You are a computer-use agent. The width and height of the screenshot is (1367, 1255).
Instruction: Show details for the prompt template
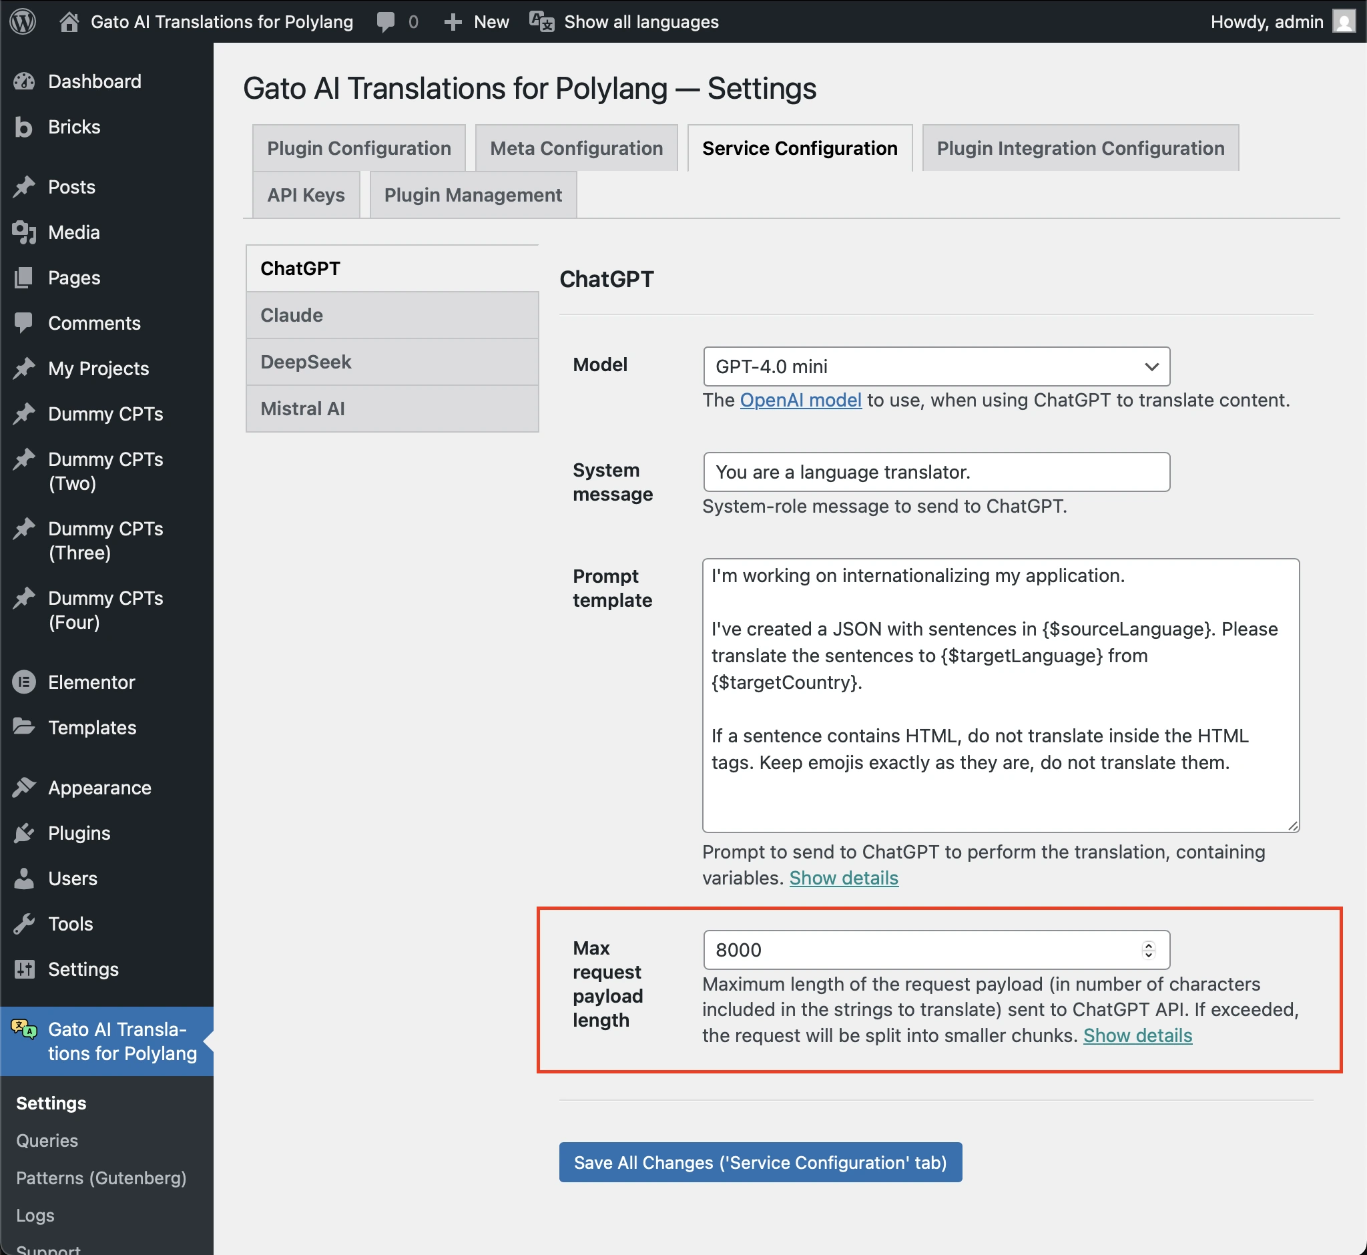coord(844,877)
